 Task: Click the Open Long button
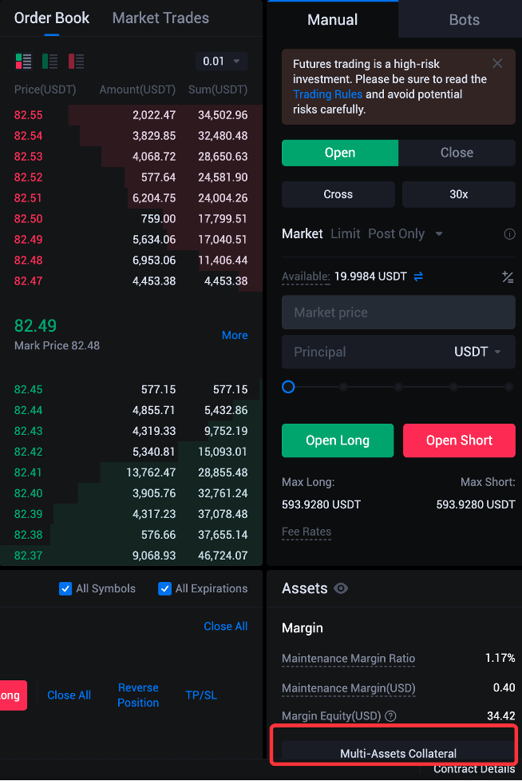(x=338, y=440)
